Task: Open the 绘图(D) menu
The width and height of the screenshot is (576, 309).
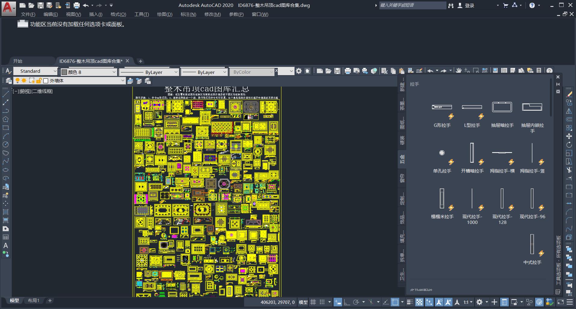Action: point(164,14)
